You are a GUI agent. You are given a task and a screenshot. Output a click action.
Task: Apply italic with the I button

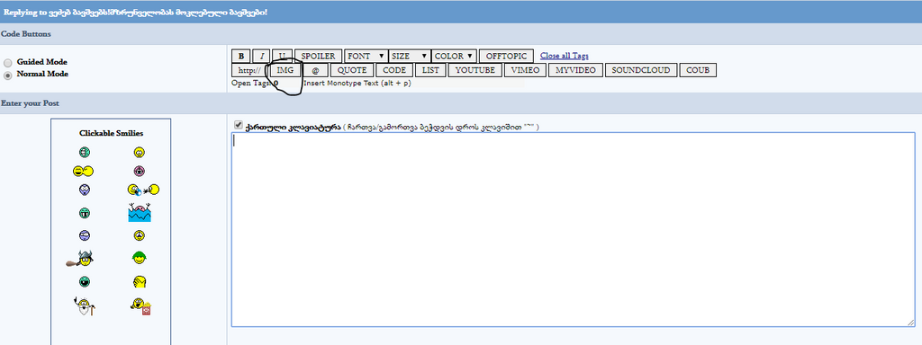(x=261, y=57)
